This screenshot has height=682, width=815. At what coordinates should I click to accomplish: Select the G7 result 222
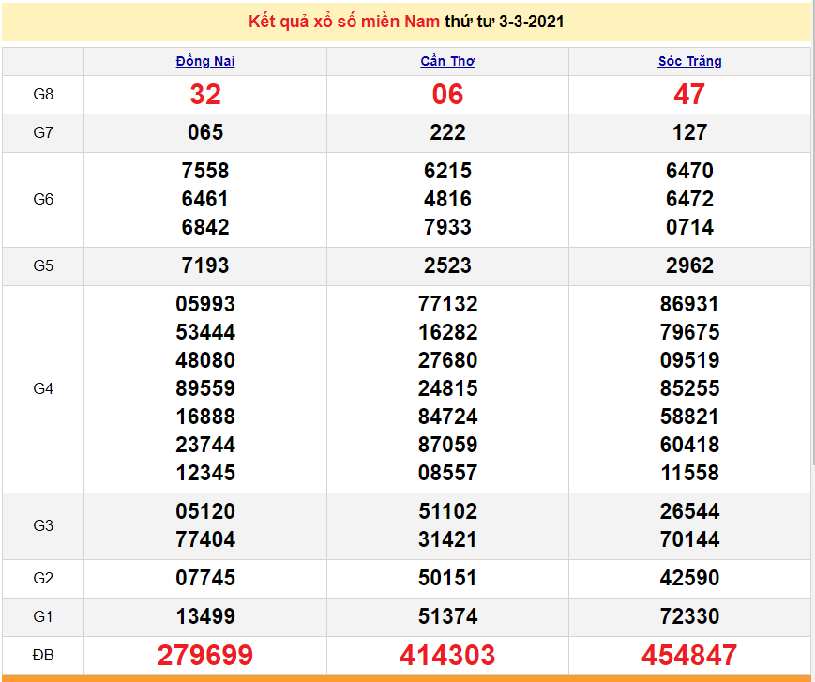447,132
